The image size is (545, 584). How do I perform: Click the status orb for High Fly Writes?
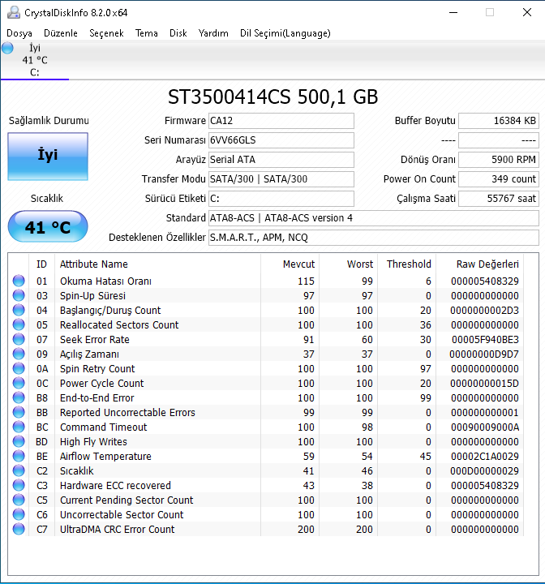pyautogui.click(x=19, y=441)
